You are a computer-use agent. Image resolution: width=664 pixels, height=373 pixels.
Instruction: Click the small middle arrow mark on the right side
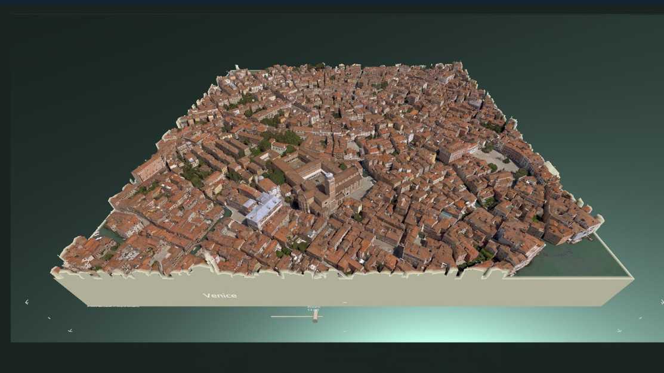pos(641,318)
